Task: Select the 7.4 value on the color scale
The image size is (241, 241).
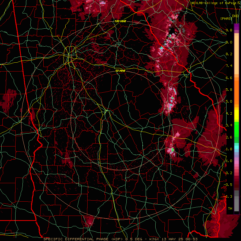Action: point(229,66)
